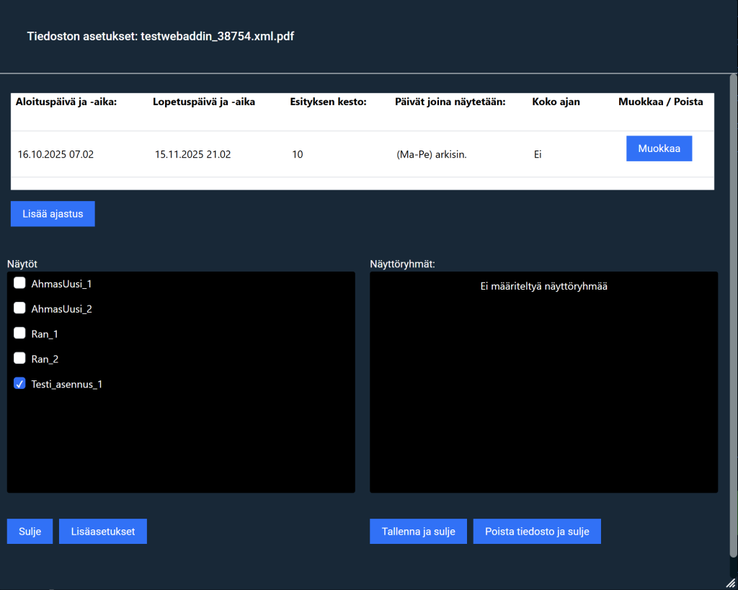Click the Esityksen kesto column header
Screen dimensions: 738x590
coord(328,102)
